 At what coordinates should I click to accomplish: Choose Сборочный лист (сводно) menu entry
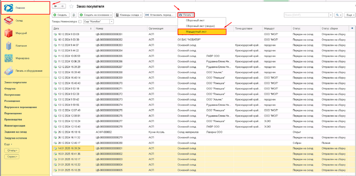pos(200,26)
